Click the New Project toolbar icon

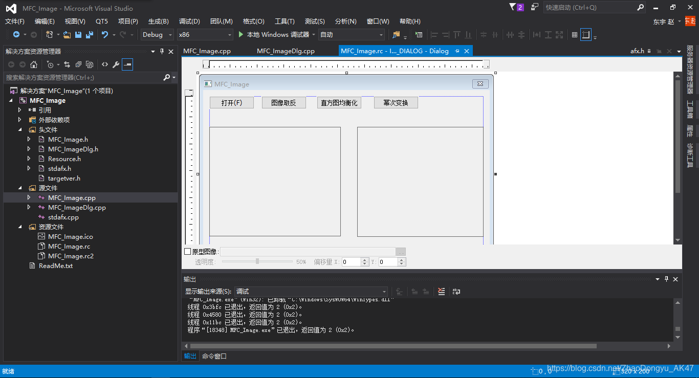(50, 35)
